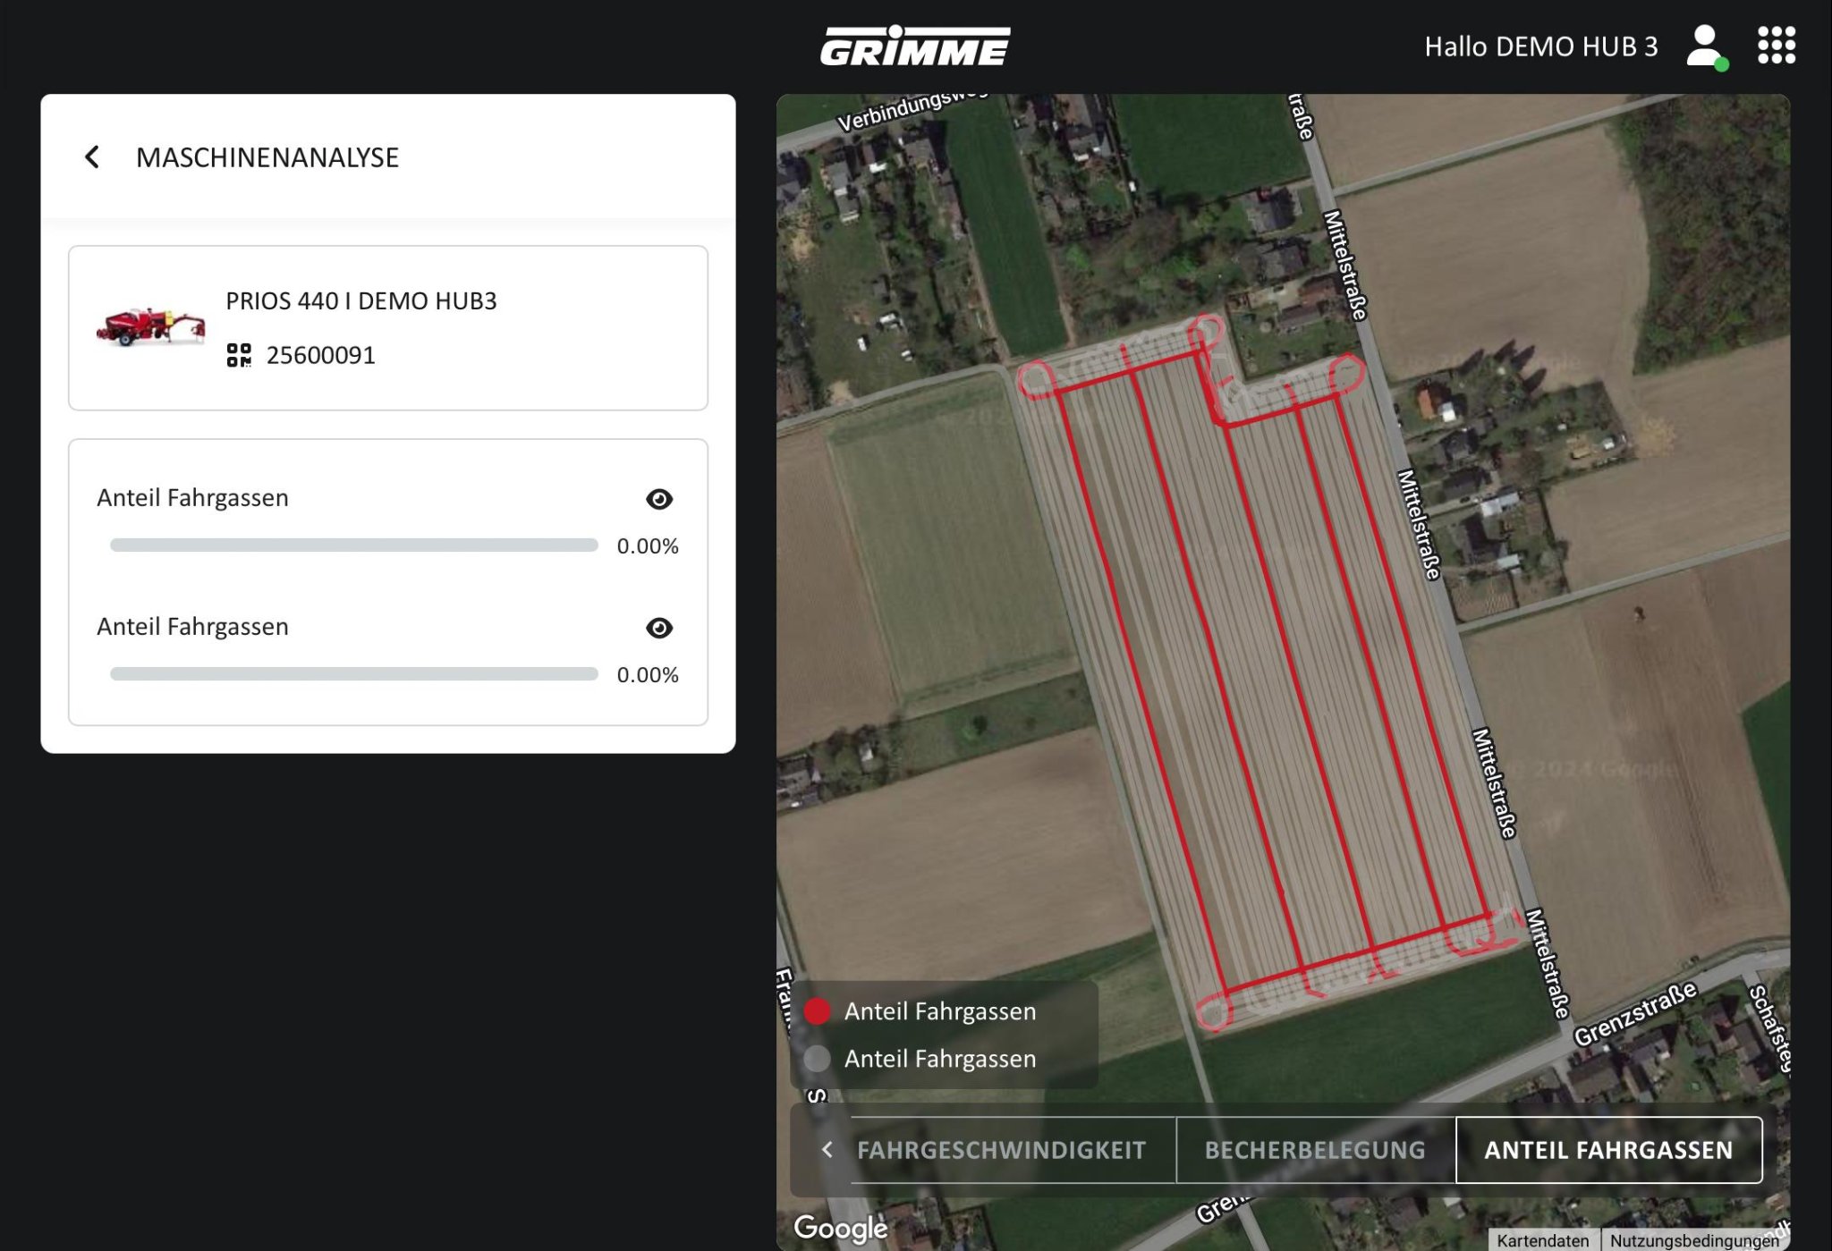Go back from Maschinenanalyse with the arrow
The width and height of the screenshot is (1832, 1251).
tap(92, 157)
